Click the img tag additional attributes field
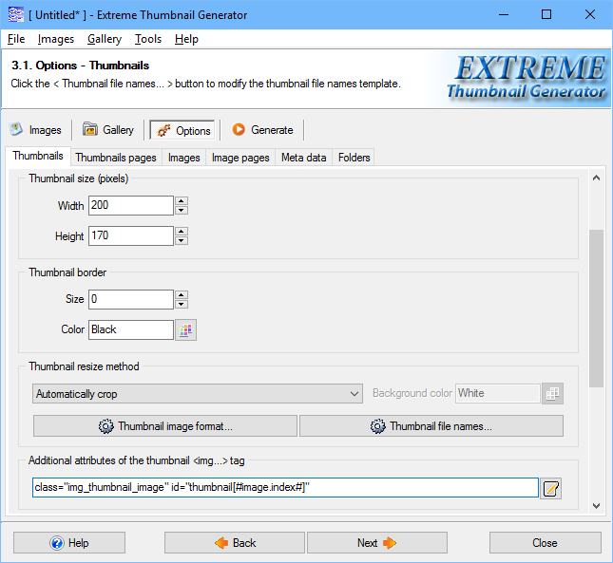The height and width of the screenshot is (563, 613). tap(285, 487)
